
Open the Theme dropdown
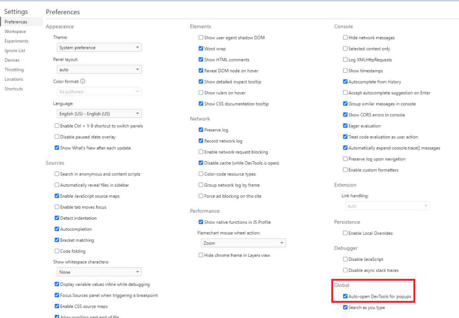(x=99, y=47)
